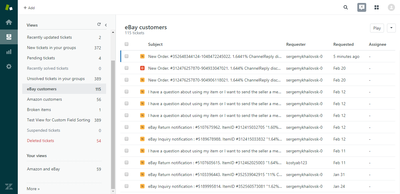
Task: Open the Home dashboard icon
Action: click(9, 22)
